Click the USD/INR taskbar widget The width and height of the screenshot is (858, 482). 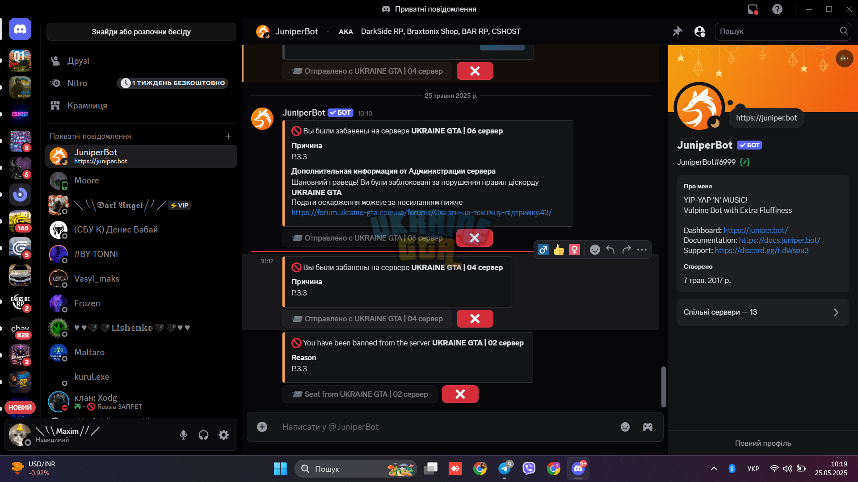(34, 469)
